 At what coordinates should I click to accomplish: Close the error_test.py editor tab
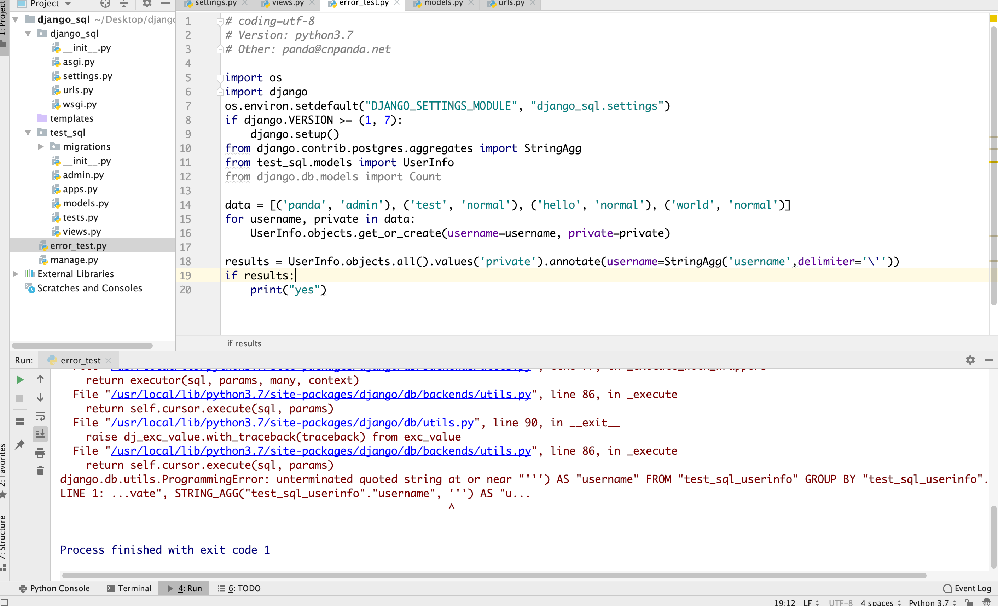[396, 3]
